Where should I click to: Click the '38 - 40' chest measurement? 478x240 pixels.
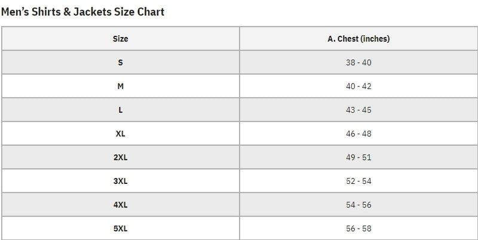click(x=358, y=63)
